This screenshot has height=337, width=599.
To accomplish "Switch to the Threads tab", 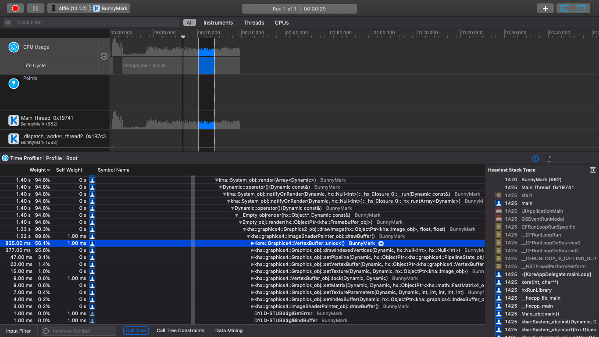I will tap(254, 23).
